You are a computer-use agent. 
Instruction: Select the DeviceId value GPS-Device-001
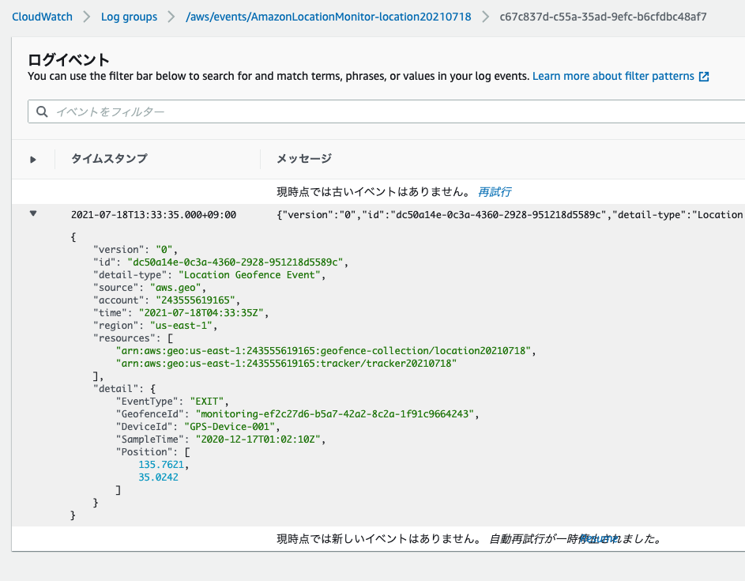coord(229,427)
